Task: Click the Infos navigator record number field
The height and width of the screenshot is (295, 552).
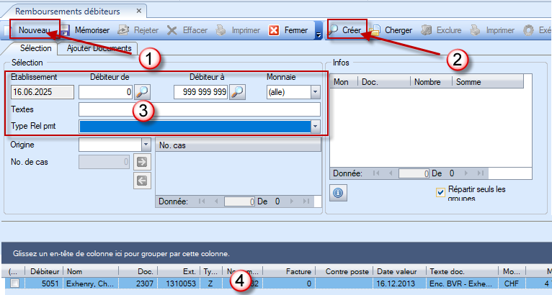Action: [x=414, y=173]
